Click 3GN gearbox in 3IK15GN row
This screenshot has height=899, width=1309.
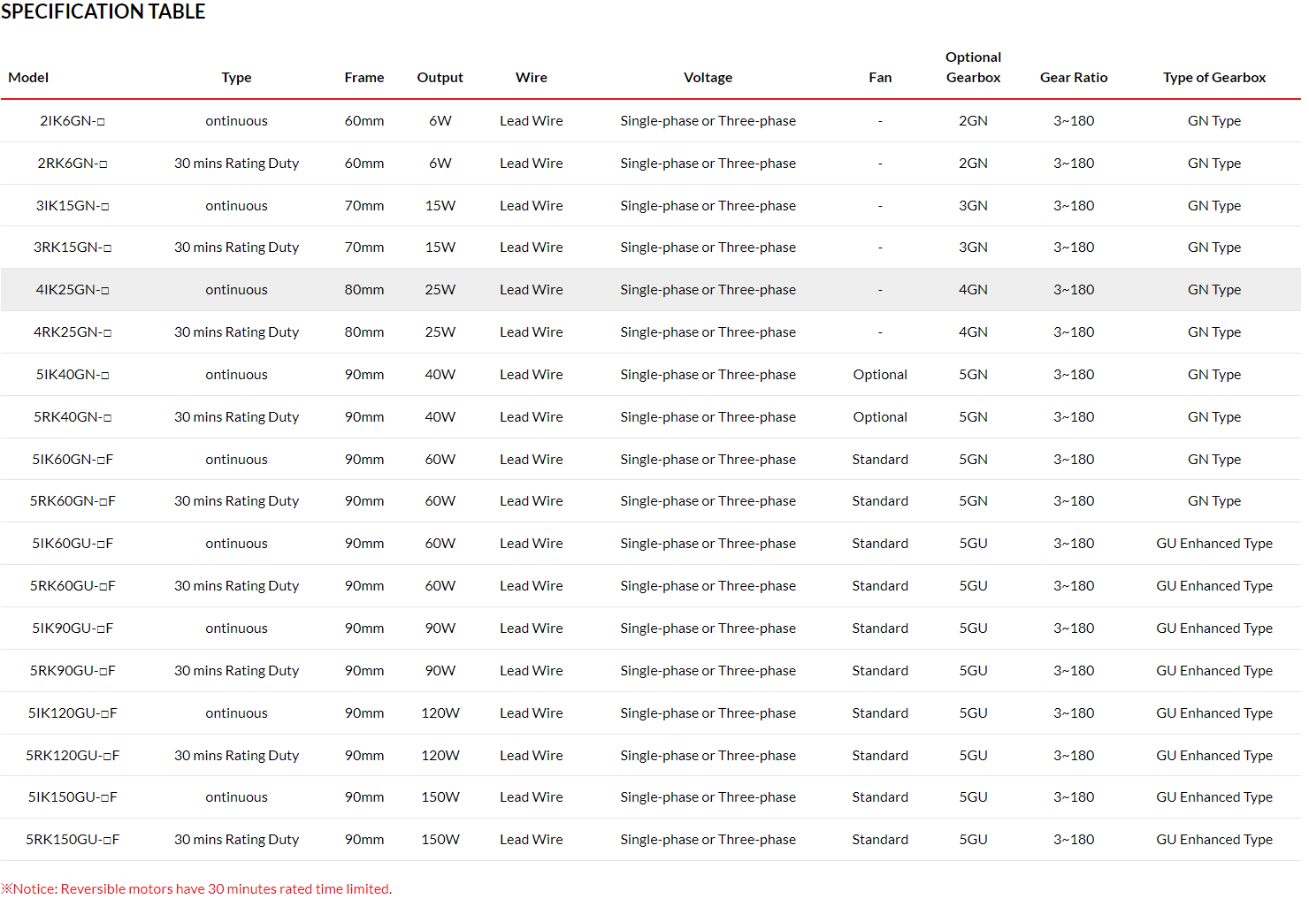973,206
